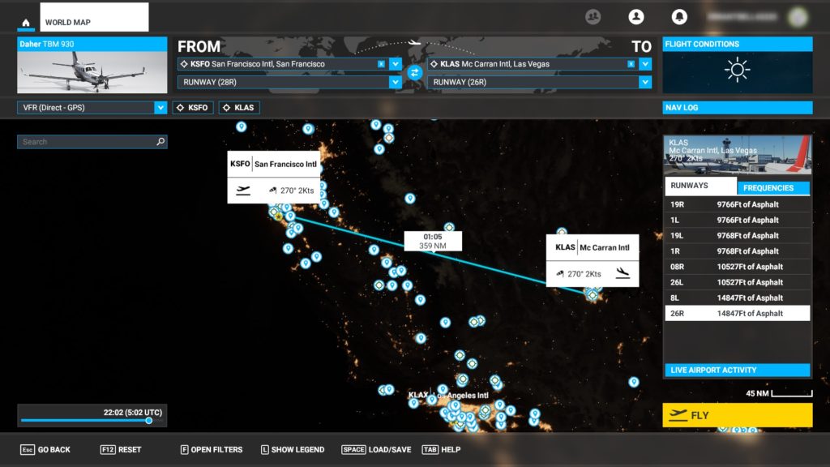Expand the departure airport dropdown
The image size is (830, 467).
396,64
